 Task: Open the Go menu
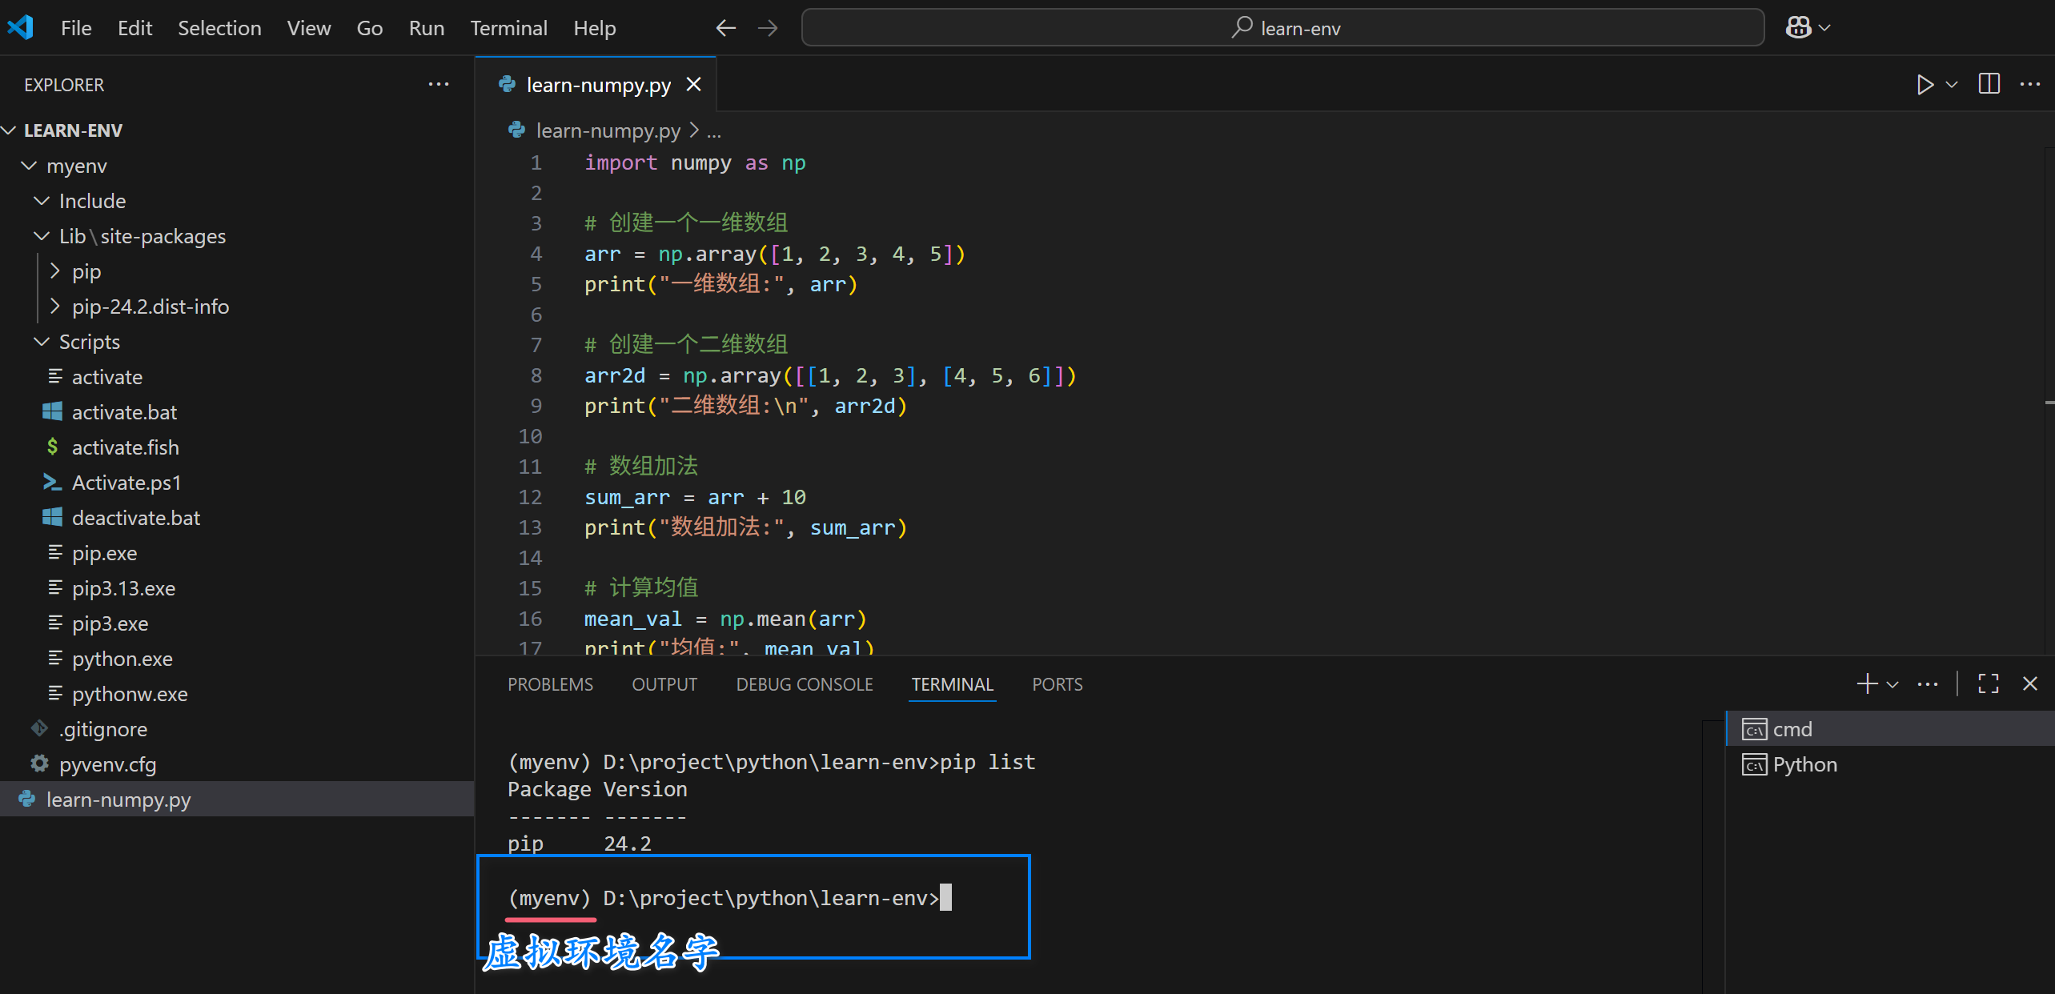(x=369, y=28)
